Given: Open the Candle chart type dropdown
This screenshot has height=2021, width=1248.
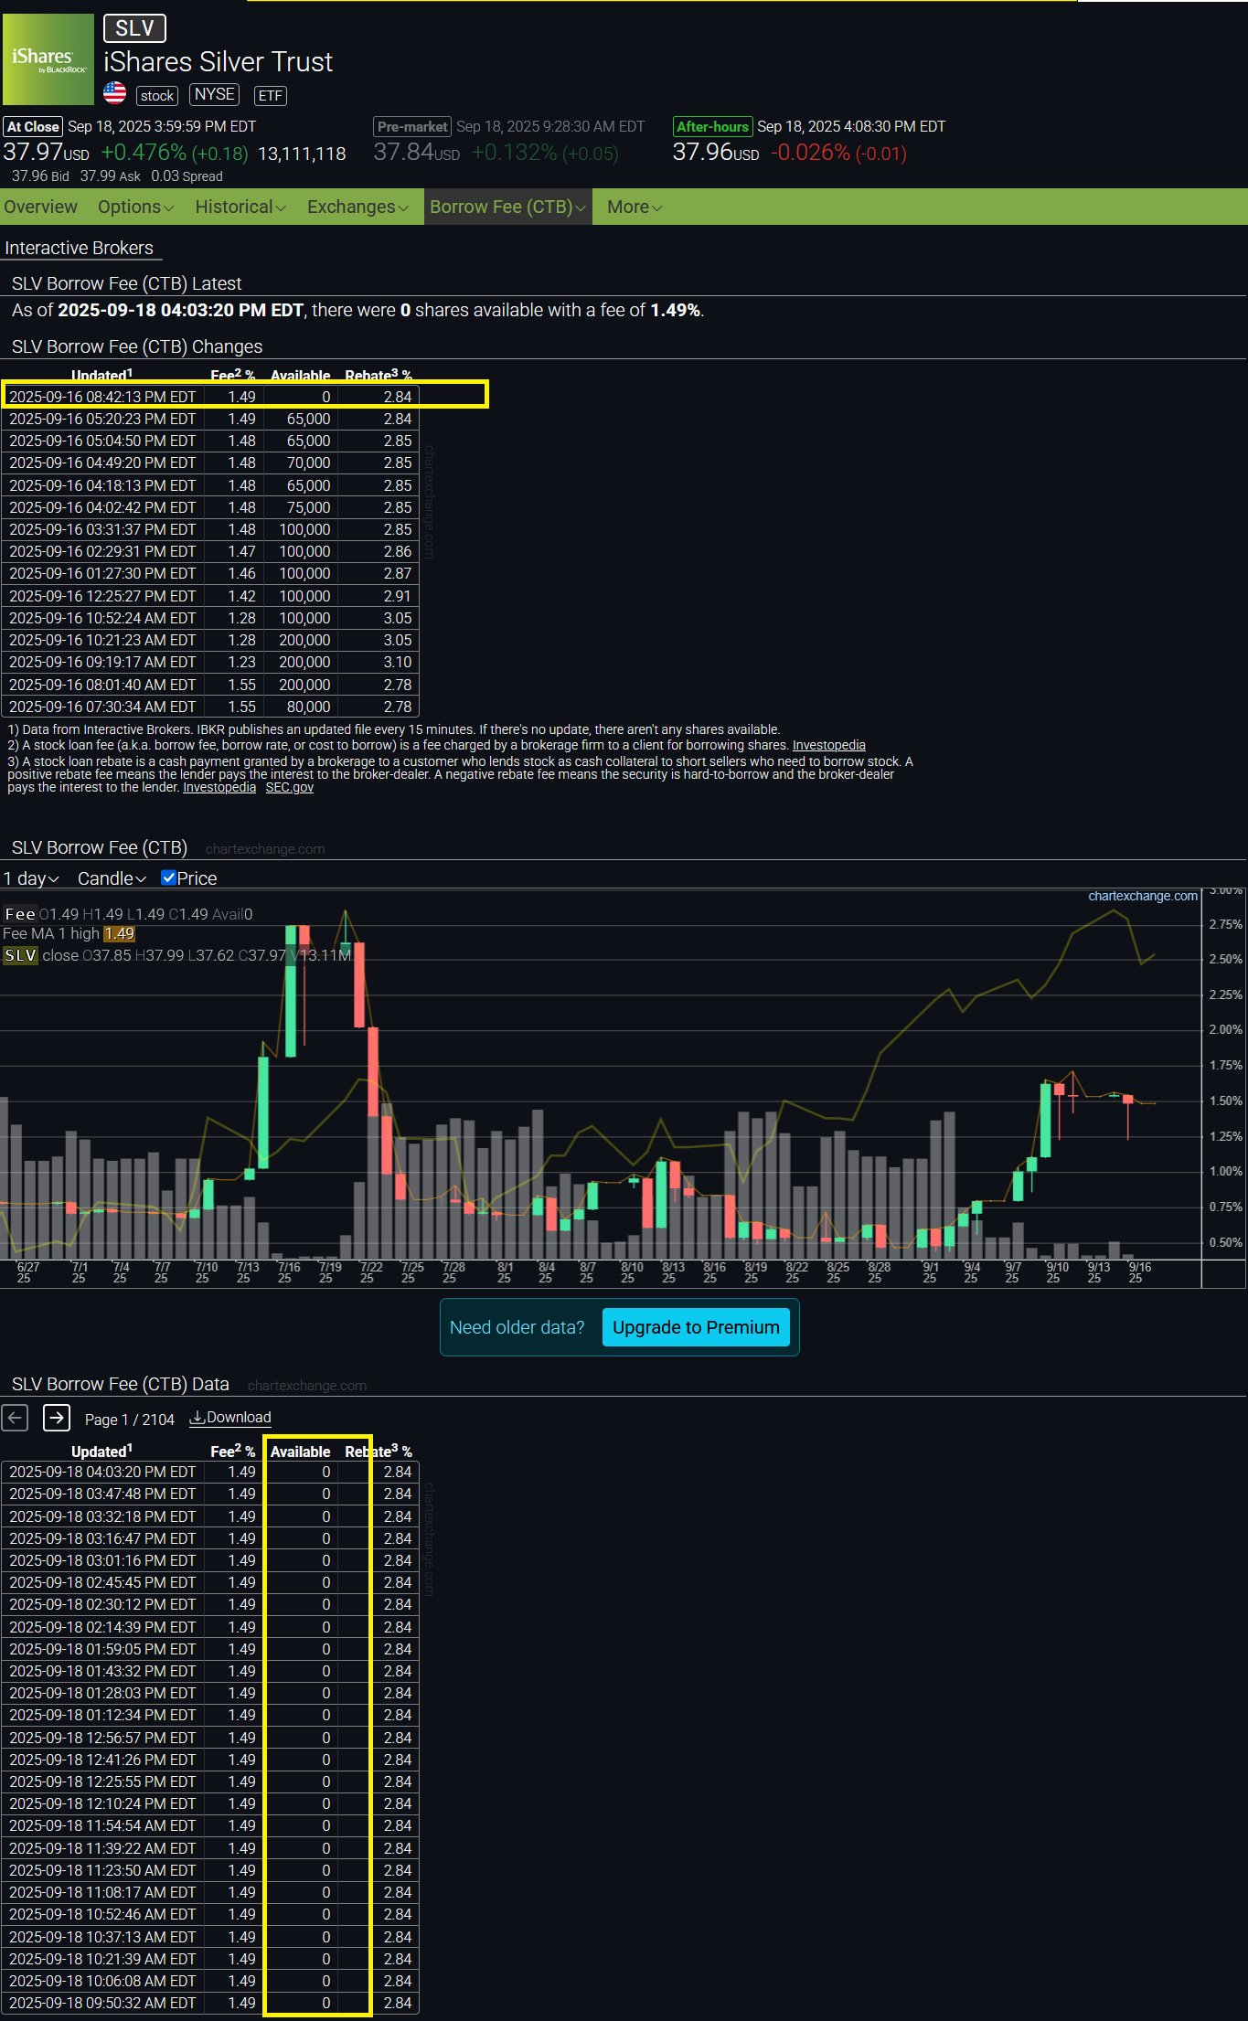Looking at the screenshot, I should [x=112, y=878].
